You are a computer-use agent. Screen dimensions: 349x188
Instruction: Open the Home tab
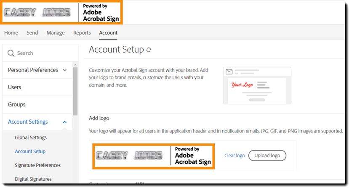(11, 33)
